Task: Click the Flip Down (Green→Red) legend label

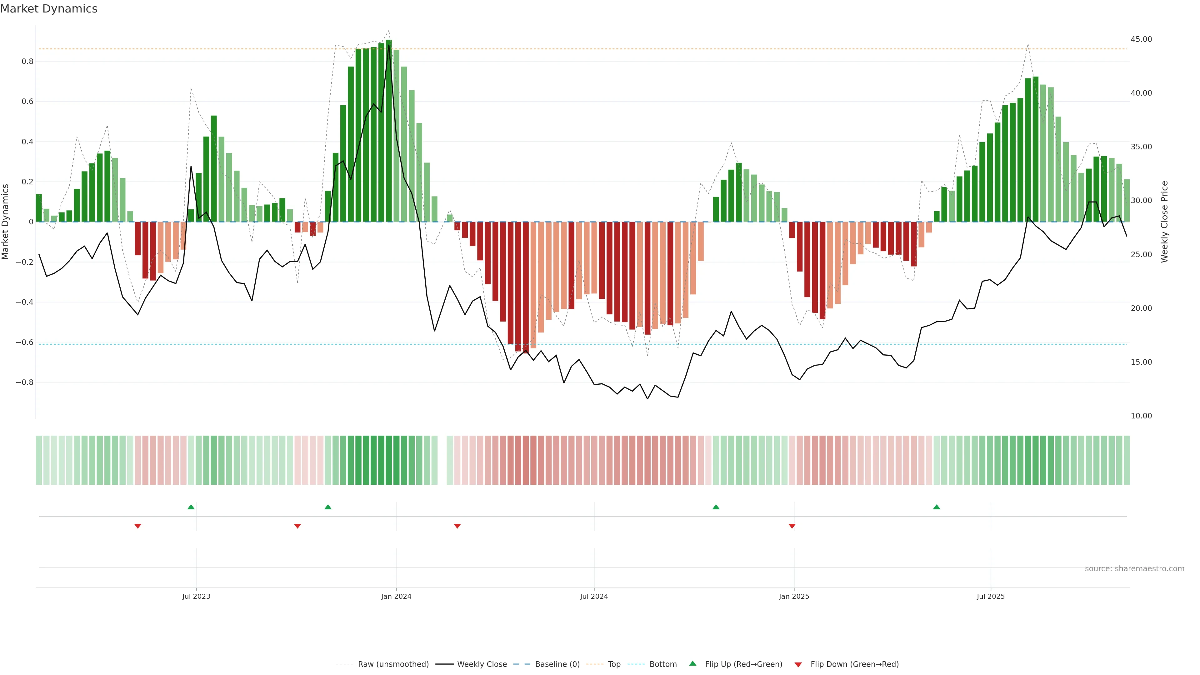Action: tap(854, 664)
